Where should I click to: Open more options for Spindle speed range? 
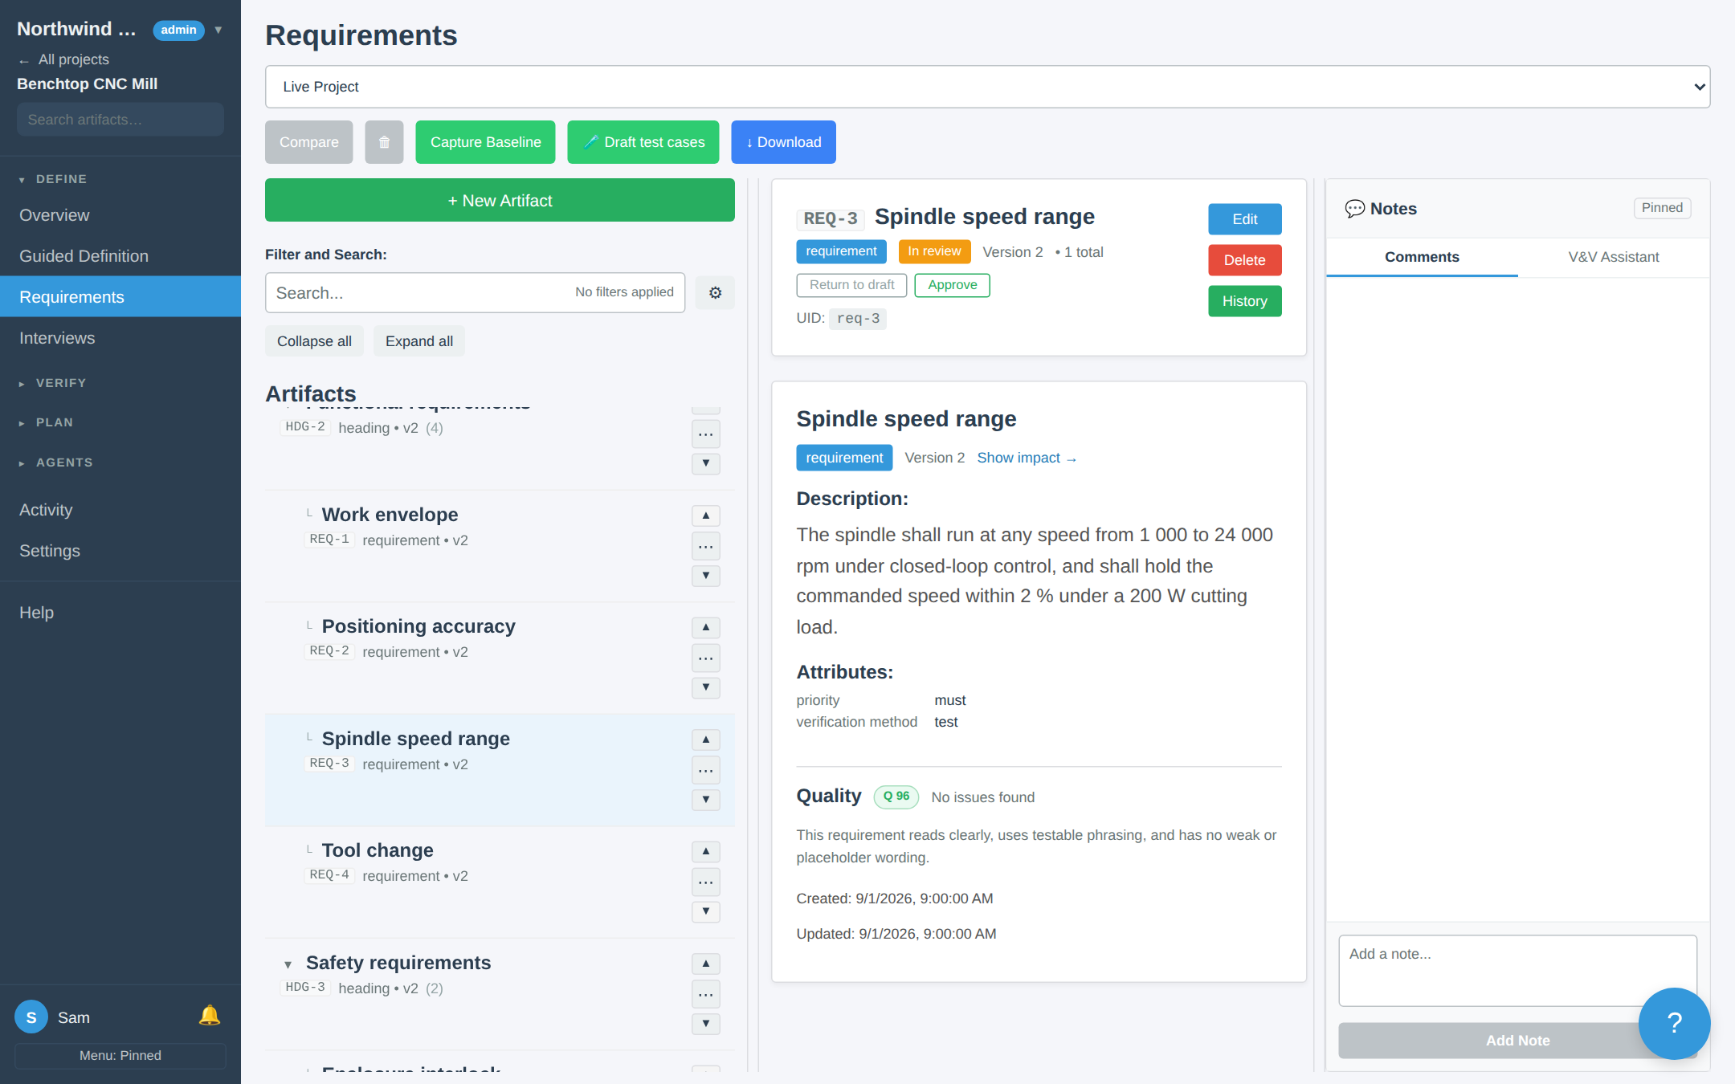[706, 771]
